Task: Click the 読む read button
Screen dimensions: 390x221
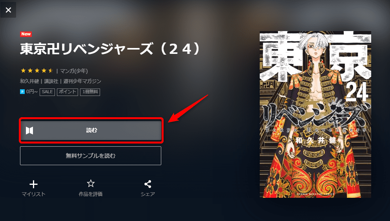Action: 91,130
